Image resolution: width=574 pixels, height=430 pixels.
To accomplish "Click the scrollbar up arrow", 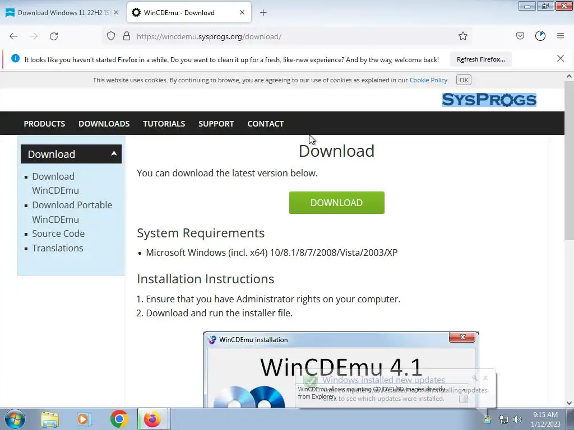I will click(569, 76).
